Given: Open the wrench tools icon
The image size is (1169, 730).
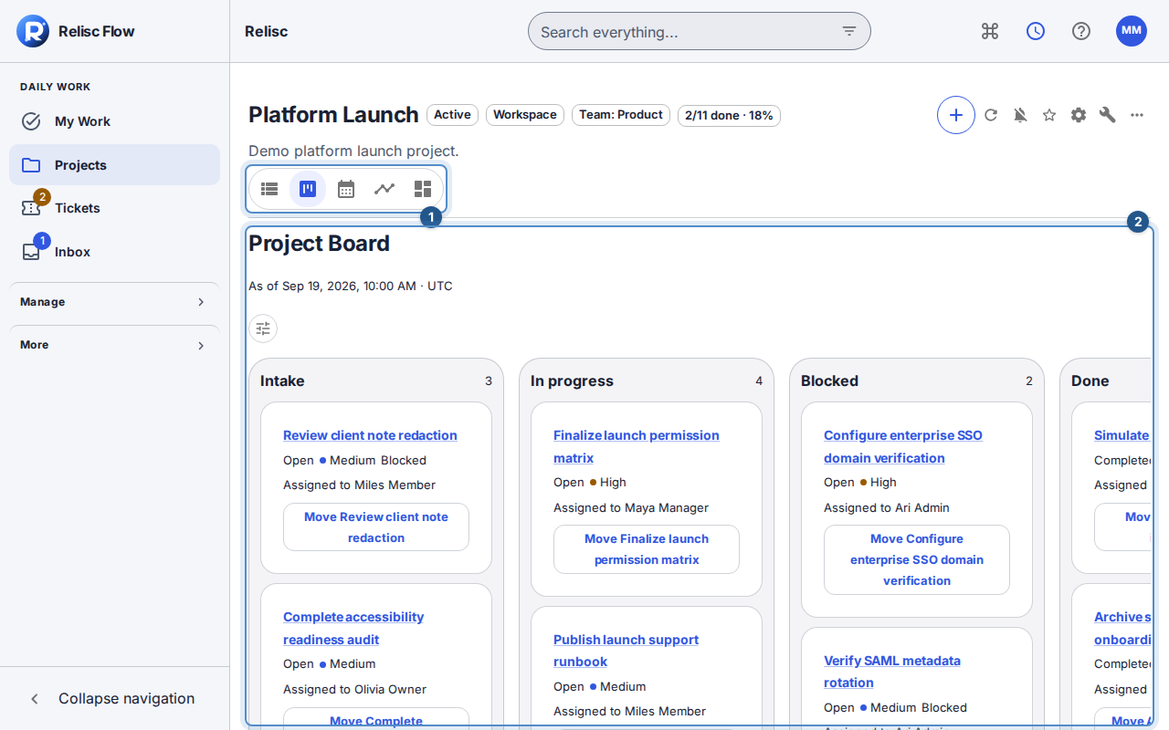Looking at the screenshot, I should 1108,115.
